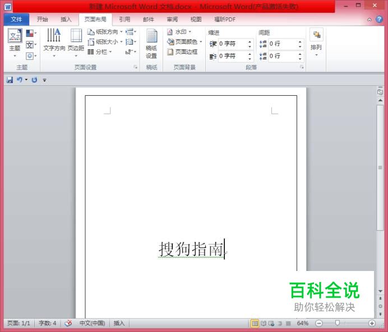Increase spacing before with up arrow
Viewport: 388px width, 332px height.
(300, 41)
